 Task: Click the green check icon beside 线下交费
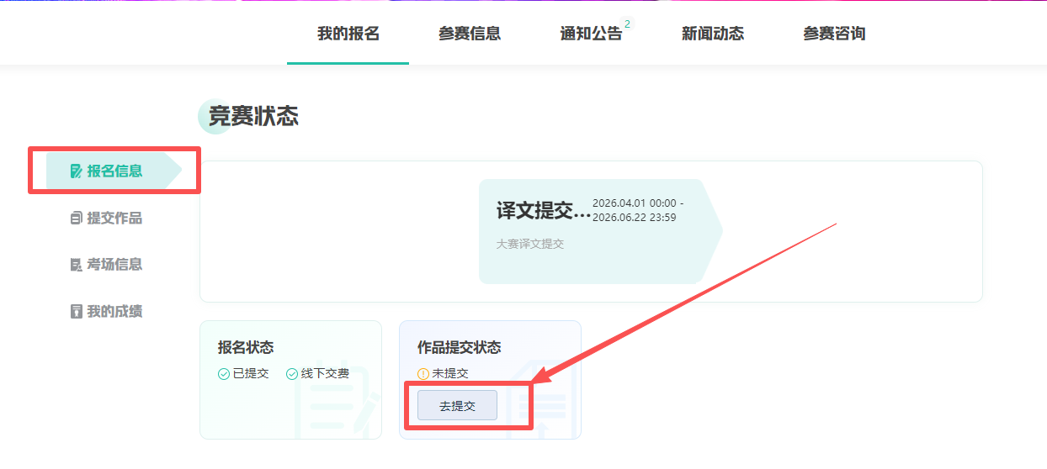[x=292, y=374]
